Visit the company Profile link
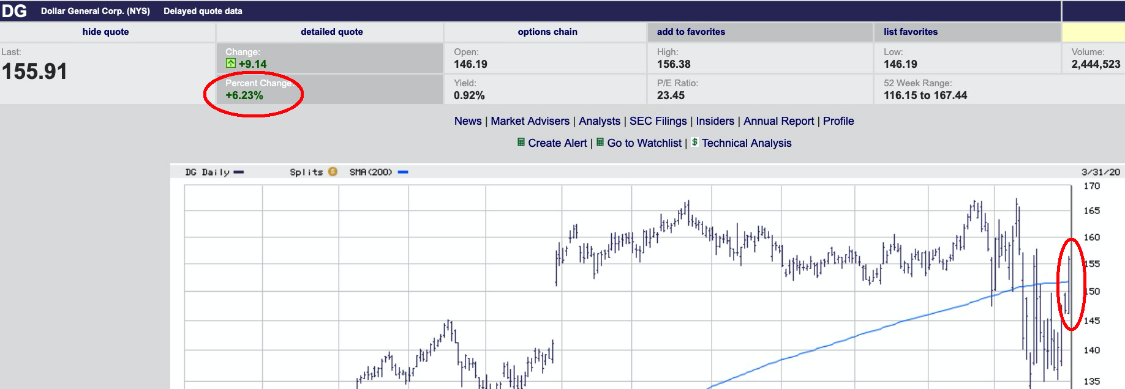 (x=838, y=121)
